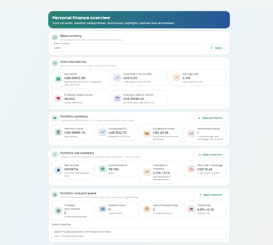Click the Portfolio summary section icon

pyautogui.click(x=55, y=118)
